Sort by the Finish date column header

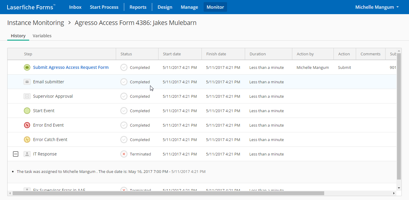(223, 54)
